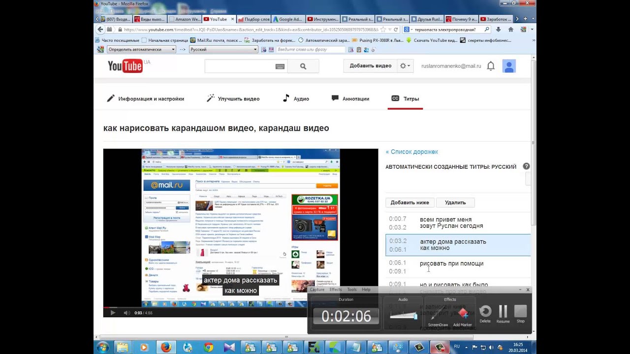Viewport: 630px width, 354px height.
Task: Click the YouTube logo
Action: tap(125, 66)
